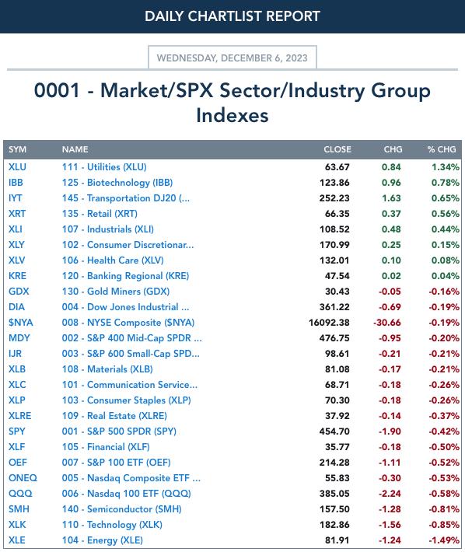The width and height of the screenshot is (465, 552).
Task: Sort table by CLOSE column header
Action: (337, 149)
